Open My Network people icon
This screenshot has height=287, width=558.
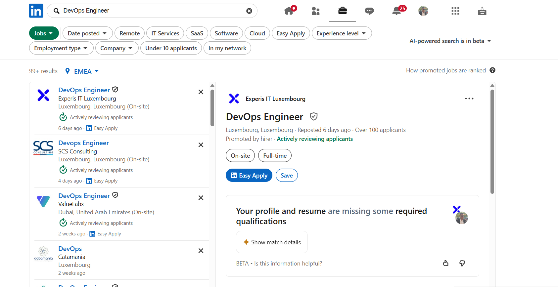[x=316, y=11]
